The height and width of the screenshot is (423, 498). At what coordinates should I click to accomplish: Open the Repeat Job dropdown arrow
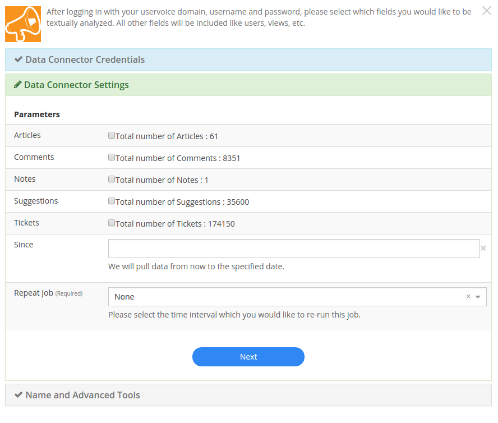point(478,297)
